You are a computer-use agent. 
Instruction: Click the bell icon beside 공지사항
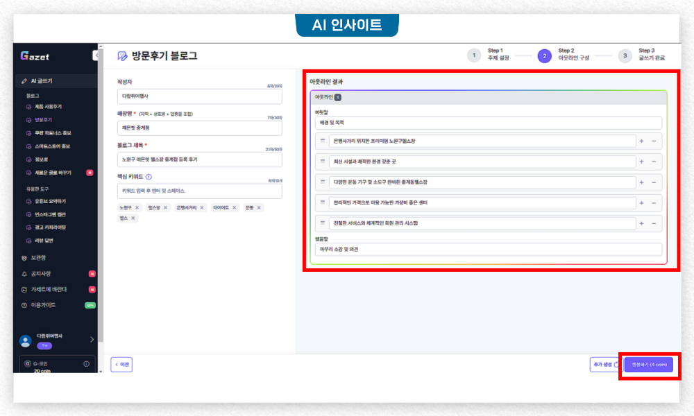click(x=24, y=274)
